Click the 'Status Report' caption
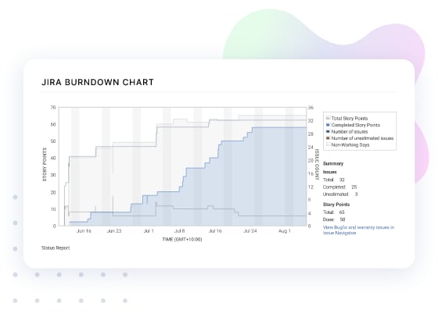The image size is (438, 328). (x=56, y=248)
